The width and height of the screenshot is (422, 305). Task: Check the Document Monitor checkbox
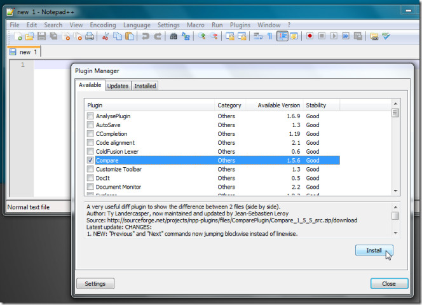(90, 187)
